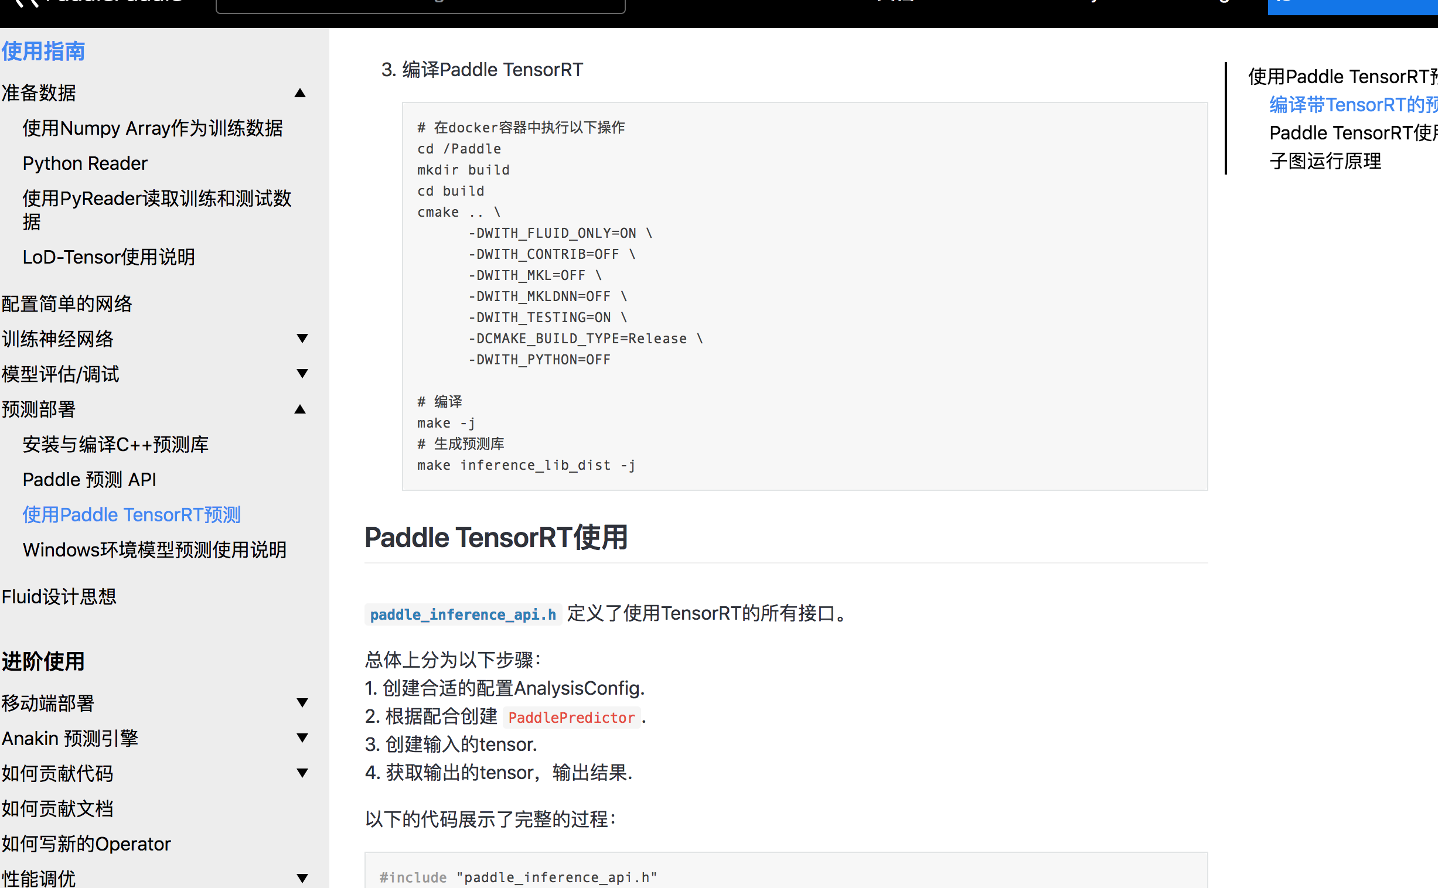The width and height of the screenshot is (1438, 888).
Task: Click step heading 3. 编译Paddle TensorRT
Action: click(482, 70)
